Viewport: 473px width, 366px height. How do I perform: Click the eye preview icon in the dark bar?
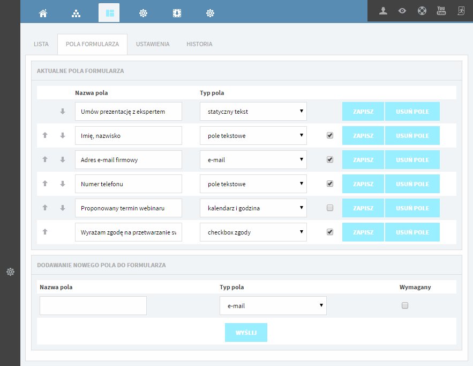click(x=402, y=11)
